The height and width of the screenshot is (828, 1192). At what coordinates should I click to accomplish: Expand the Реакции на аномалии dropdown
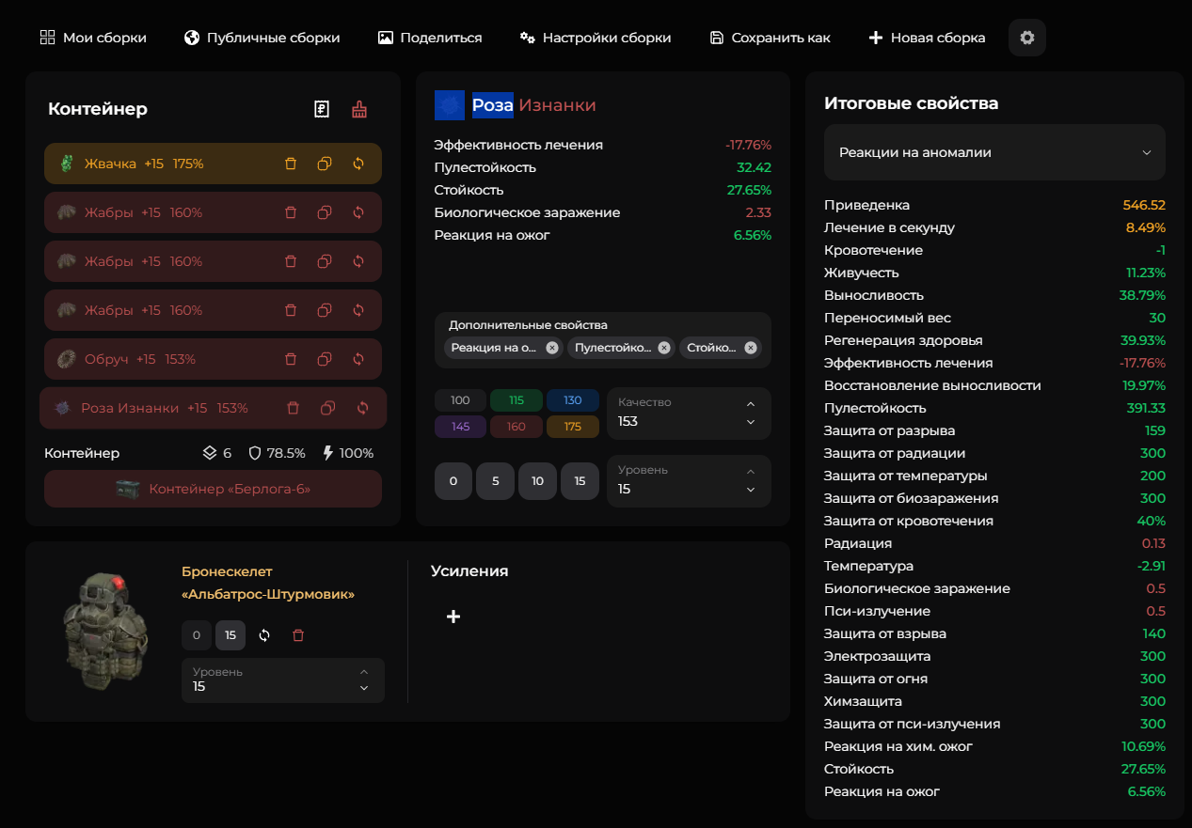(994, 152)
